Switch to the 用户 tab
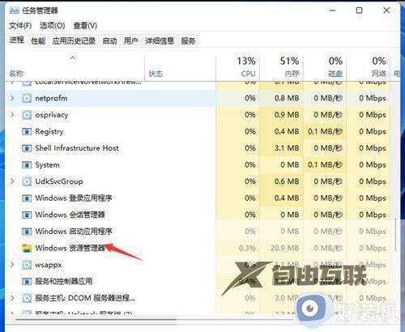The height and width of the screenshot is (332, 405). (131, 41)
